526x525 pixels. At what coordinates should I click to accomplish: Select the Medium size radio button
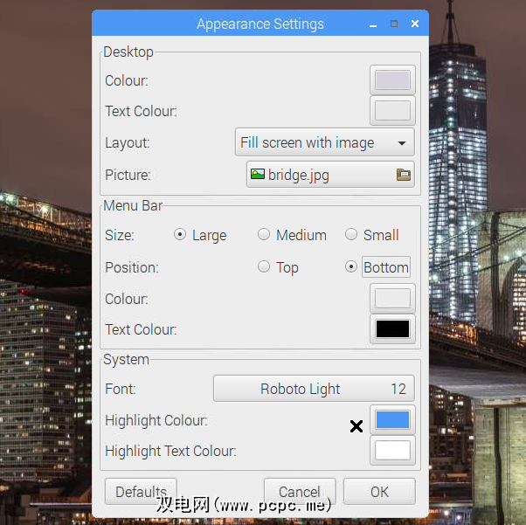click(264, 235)
